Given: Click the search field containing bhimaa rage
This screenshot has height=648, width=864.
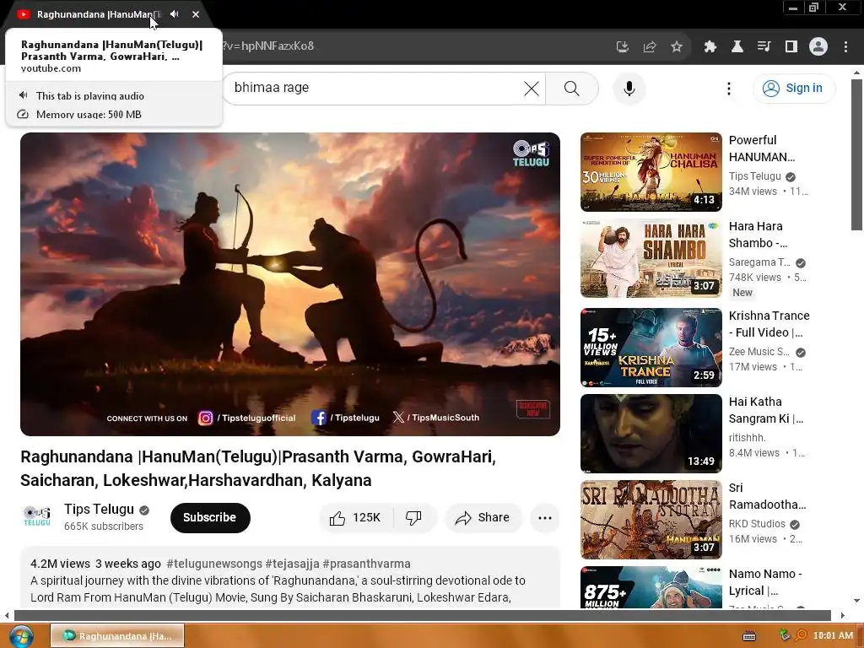Looking at the screenshot, I should (384, 88).
